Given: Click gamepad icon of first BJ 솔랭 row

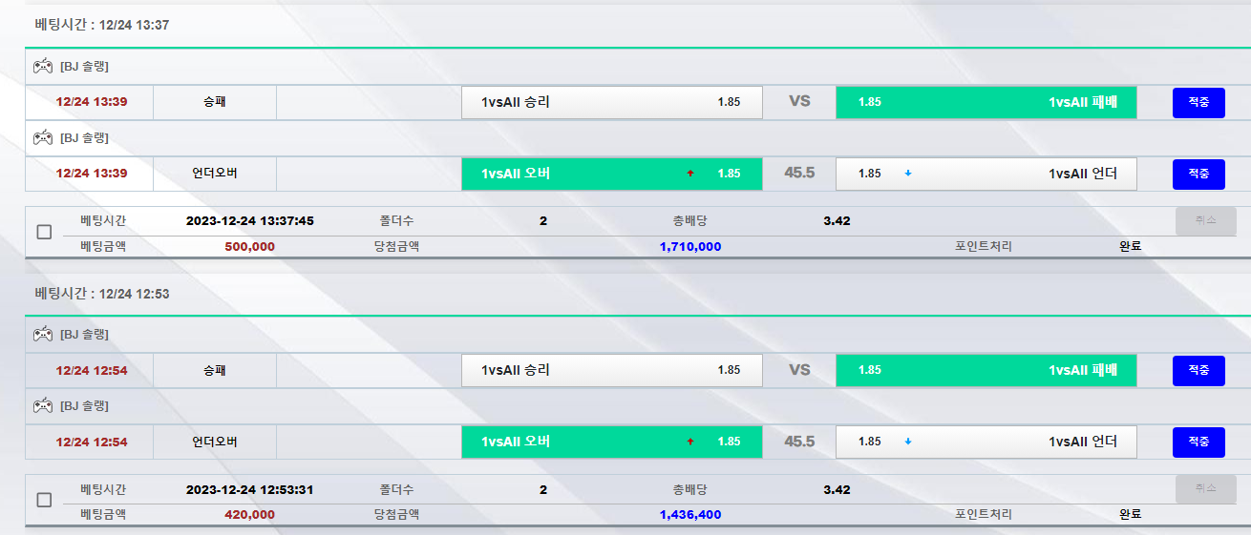Looking at the screenshot, I should point(43,67).
